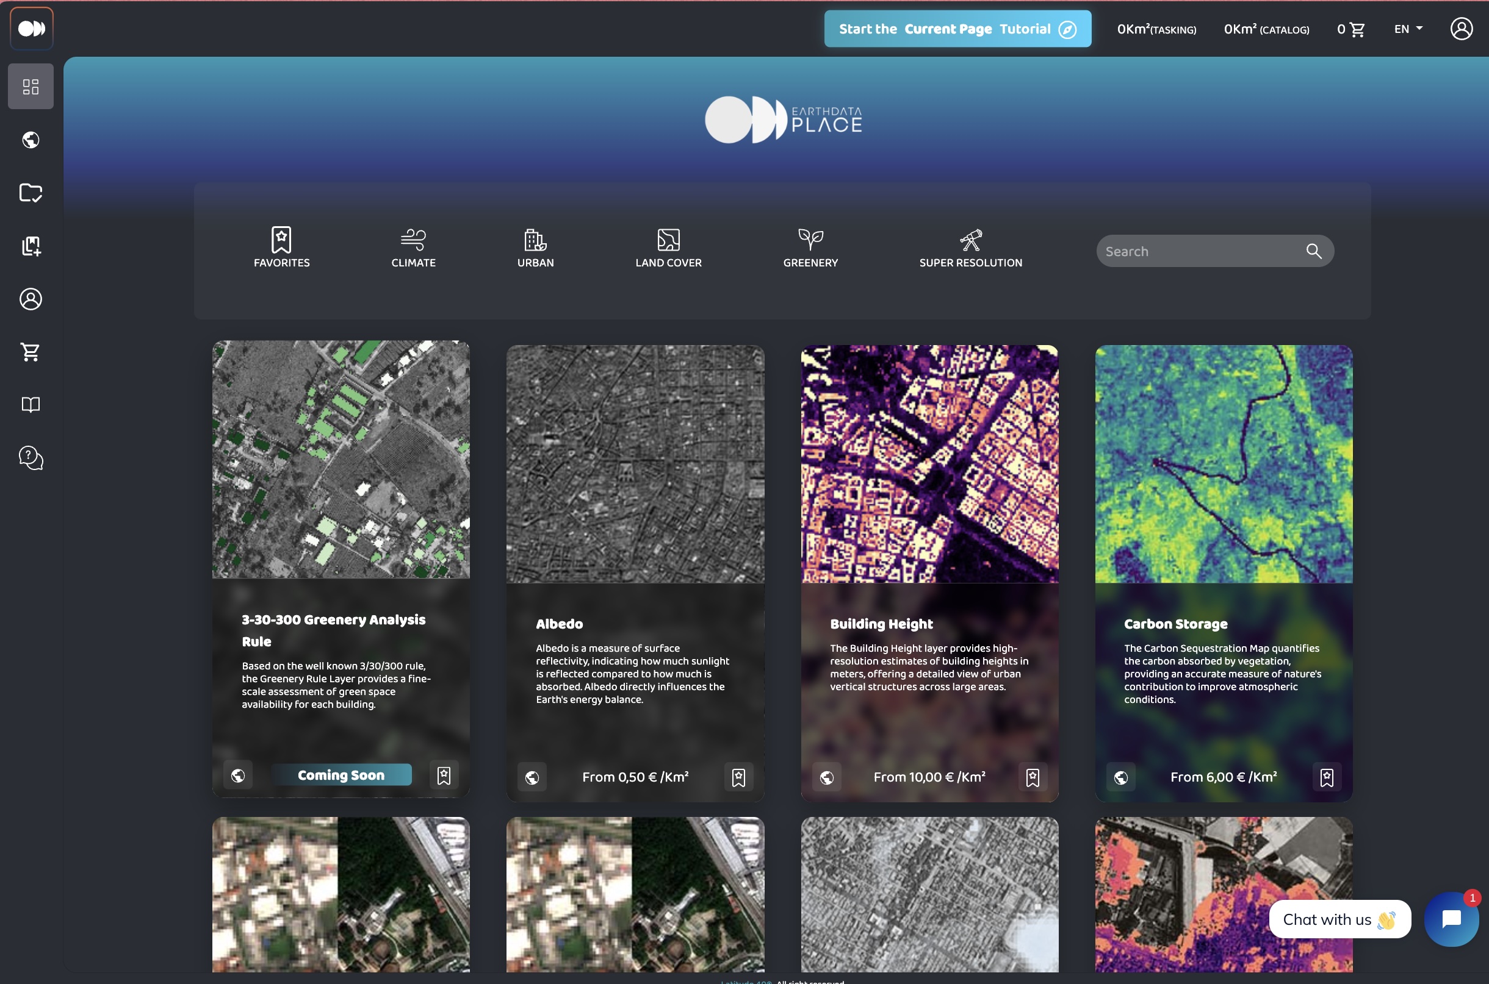Toggle favorite bookmark on Building Height card
Image resolution: width=1489 pixels, height=984 pixels.
(1033, 777)
